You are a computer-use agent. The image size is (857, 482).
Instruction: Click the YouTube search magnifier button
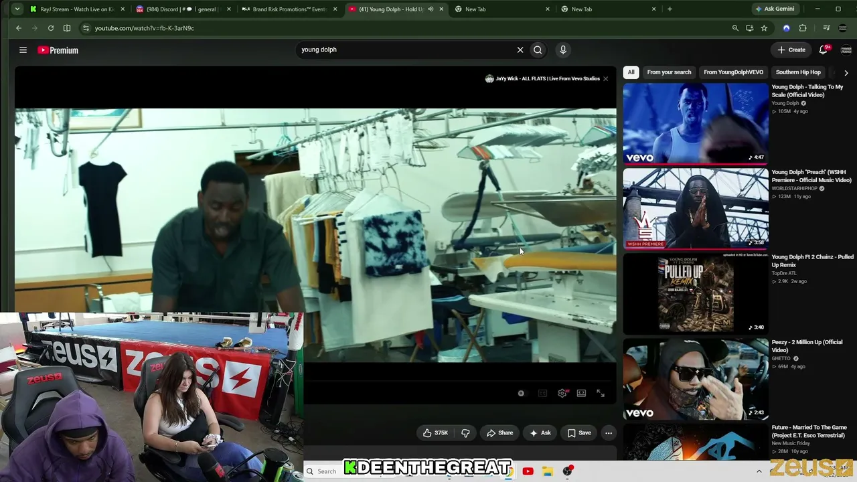pyautogui.click(x=538, y=50)
